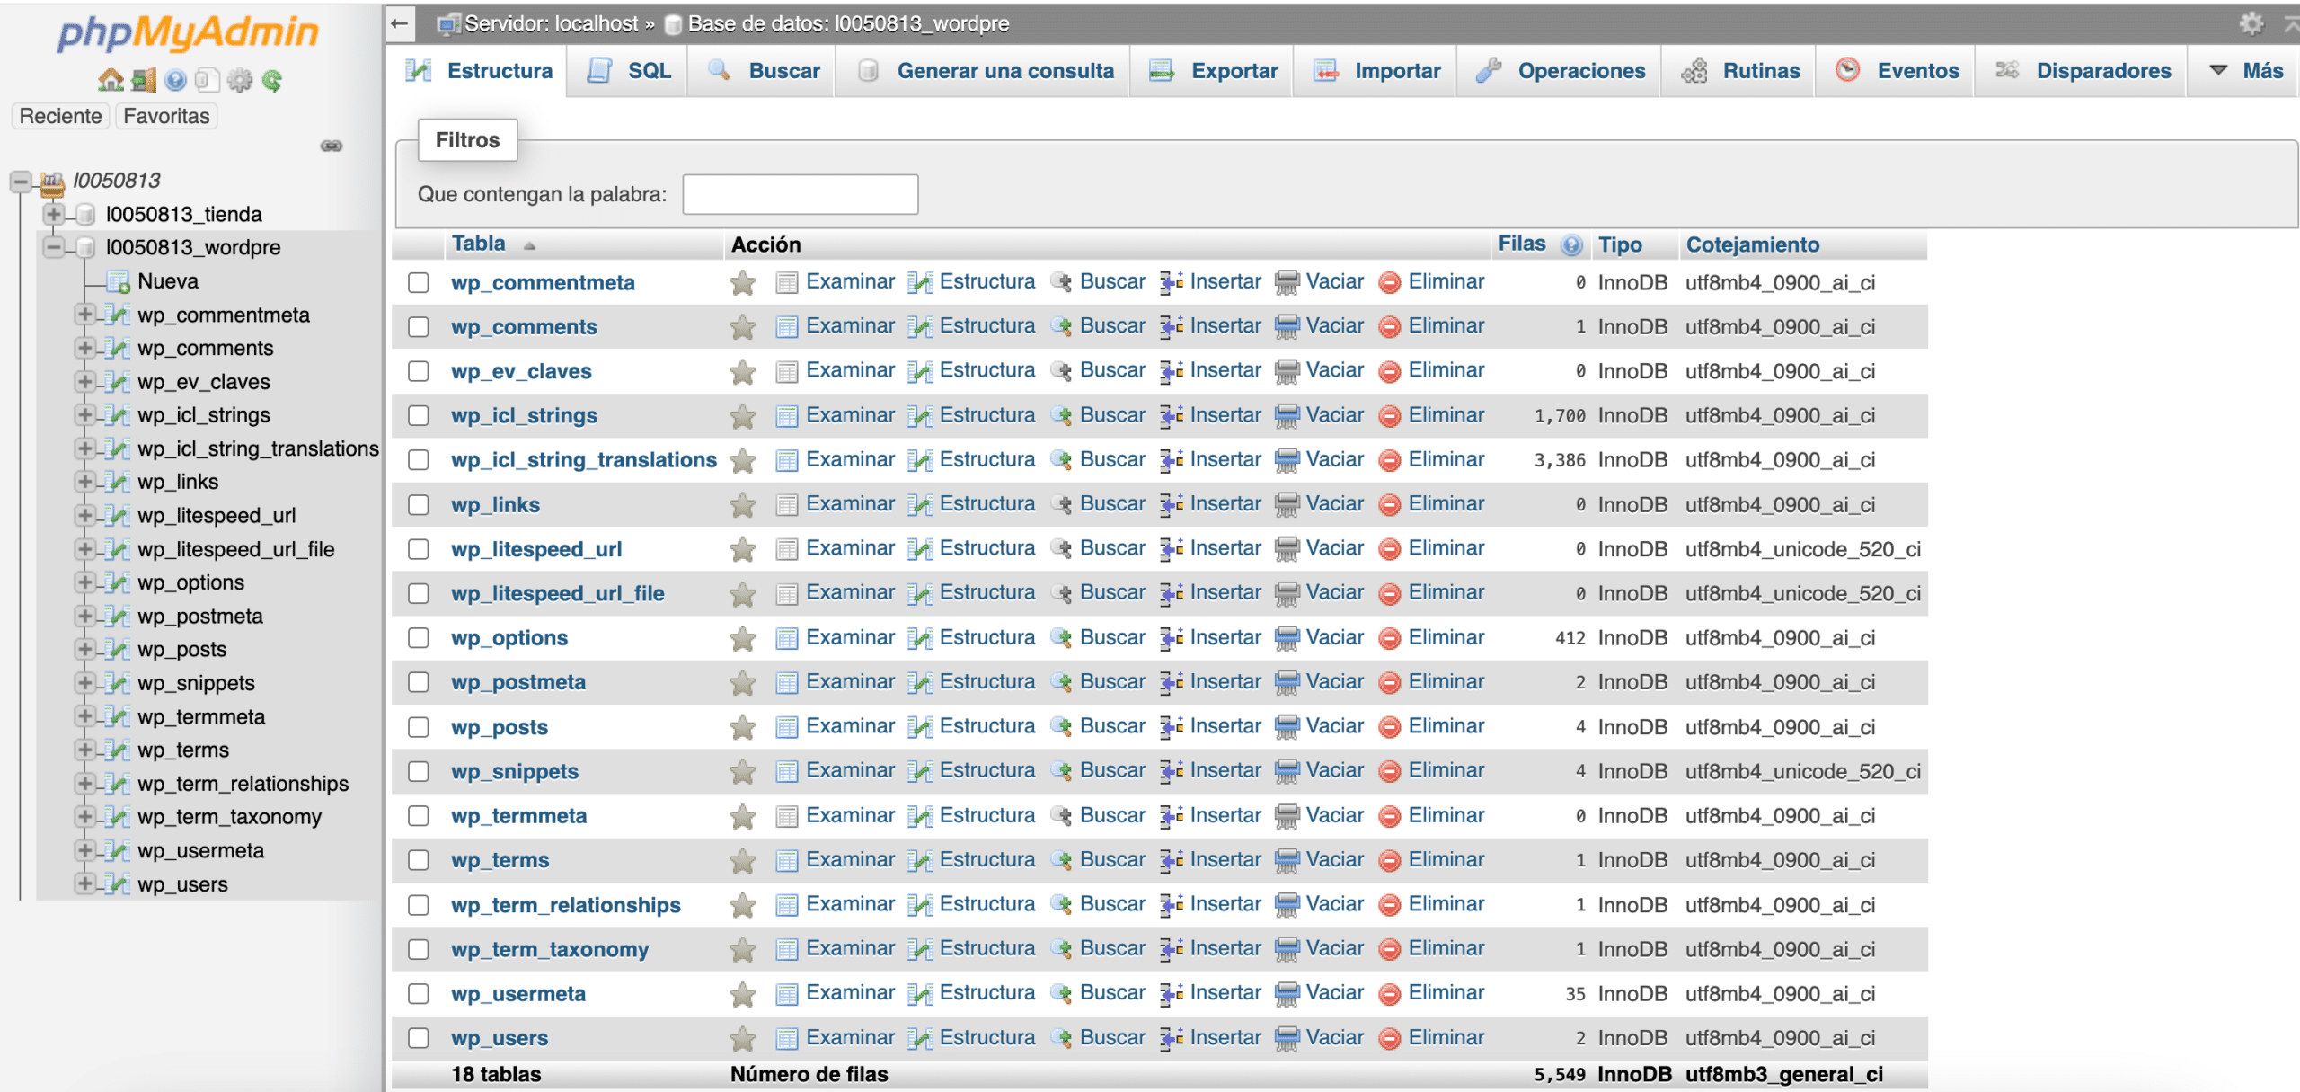
Task: Click the Eliminar icon for wp_posts
Action: point(1390,727)
